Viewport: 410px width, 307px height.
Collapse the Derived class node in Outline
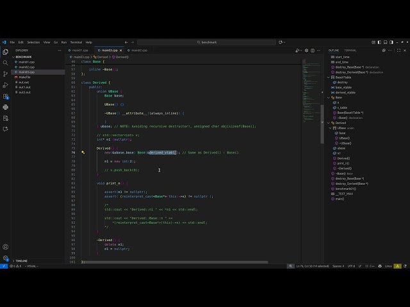point(329,123)
